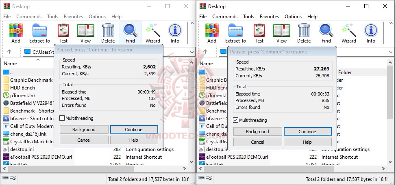The width and height of the screenshot is (396, 185).
Task: Click WinRAR title icon of right window
Action: (x=203, y=6)
